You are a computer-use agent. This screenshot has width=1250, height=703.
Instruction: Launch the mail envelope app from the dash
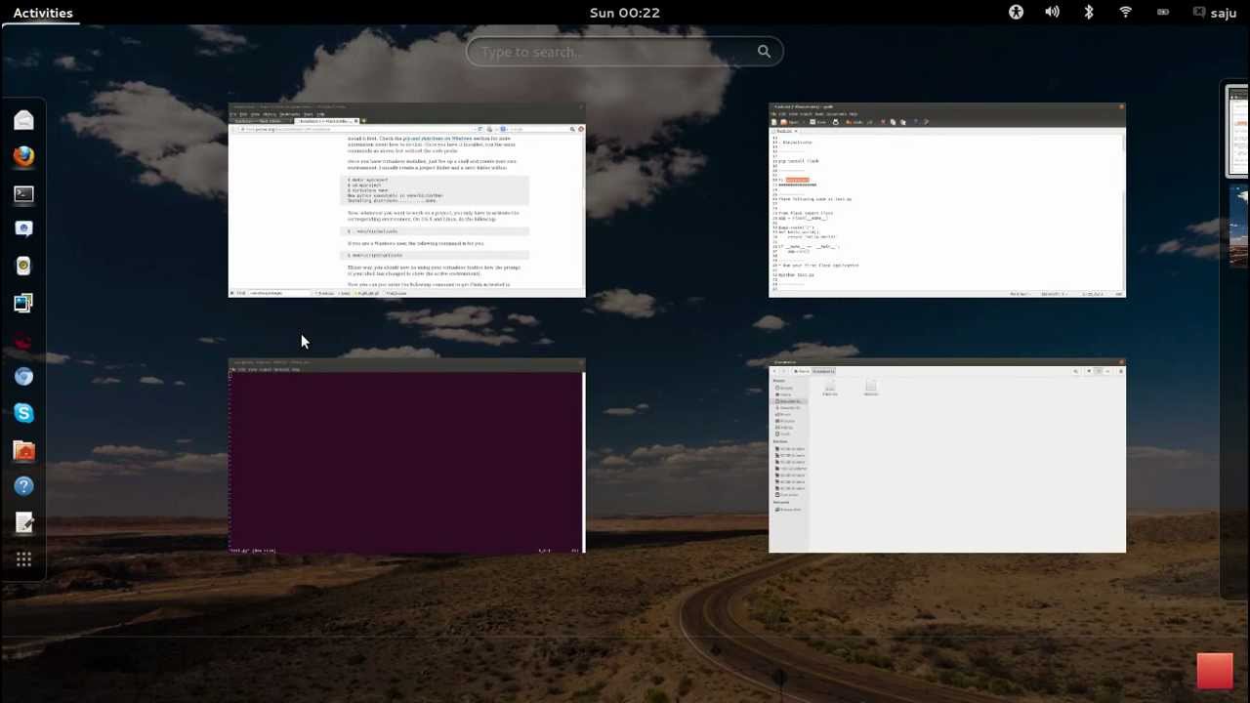pyautogui.click(x=23, y=119)
